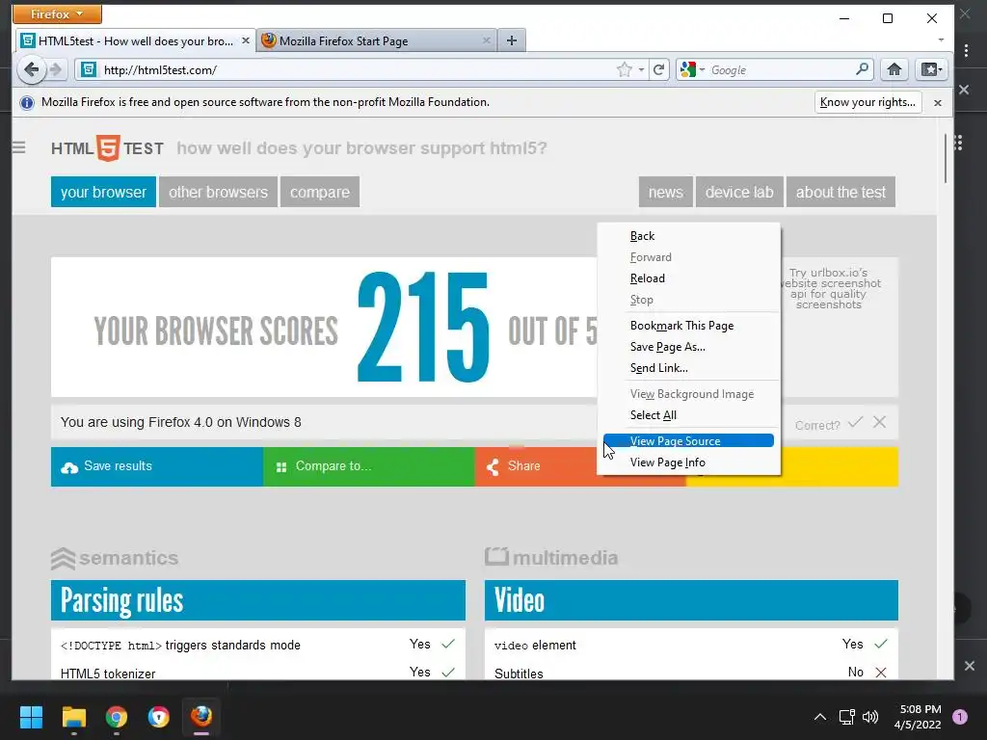
Task: Open 'about the test' button
Action: (x=840, y=192)
